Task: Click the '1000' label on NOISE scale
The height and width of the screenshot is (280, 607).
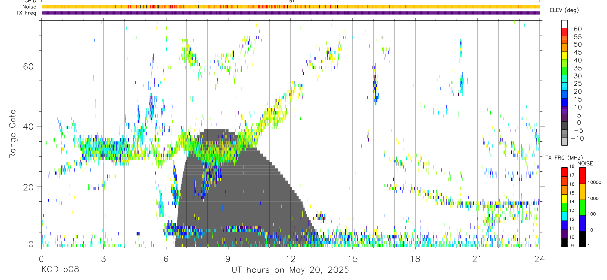Action: click(x=594, y=198)
